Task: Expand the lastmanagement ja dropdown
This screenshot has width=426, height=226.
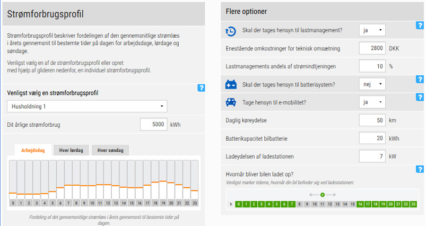Action: (x=372, y=30)
